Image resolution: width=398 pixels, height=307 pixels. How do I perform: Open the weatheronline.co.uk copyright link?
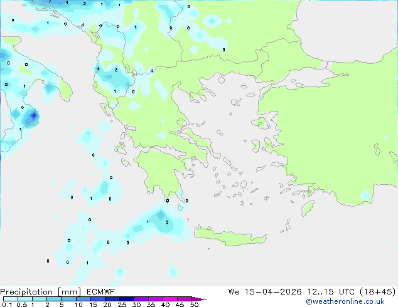click(345, 301)
